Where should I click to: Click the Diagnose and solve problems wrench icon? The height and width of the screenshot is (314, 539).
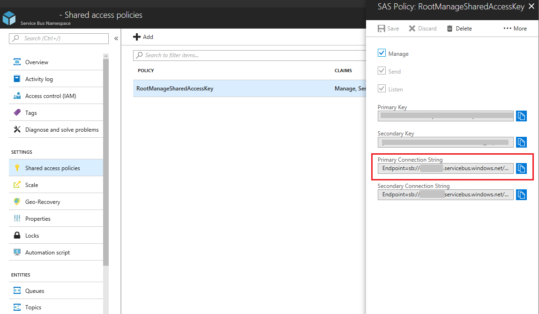(17, 129)
